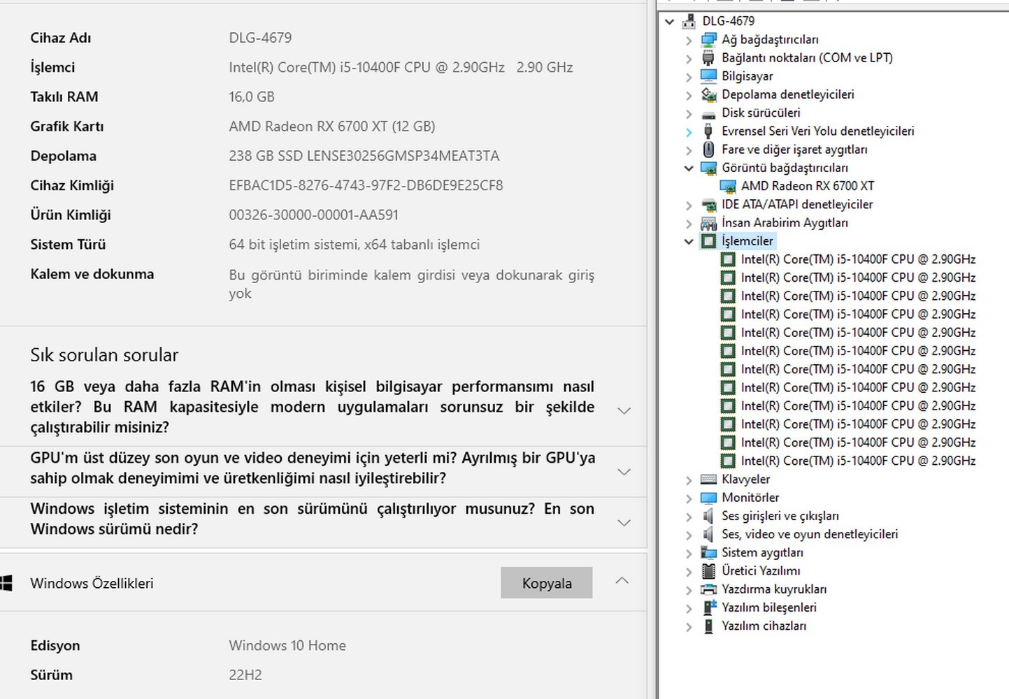This screenshot has height=699, width=1009.
Task: Select the Sistem aygıtları tree item
Action: (x=762, y=552)
